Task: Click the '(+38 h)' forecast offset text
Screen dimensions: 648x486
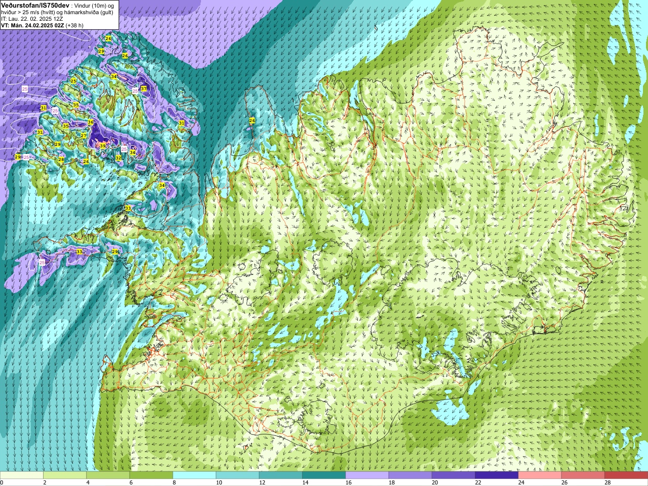Action: [74, 25]
